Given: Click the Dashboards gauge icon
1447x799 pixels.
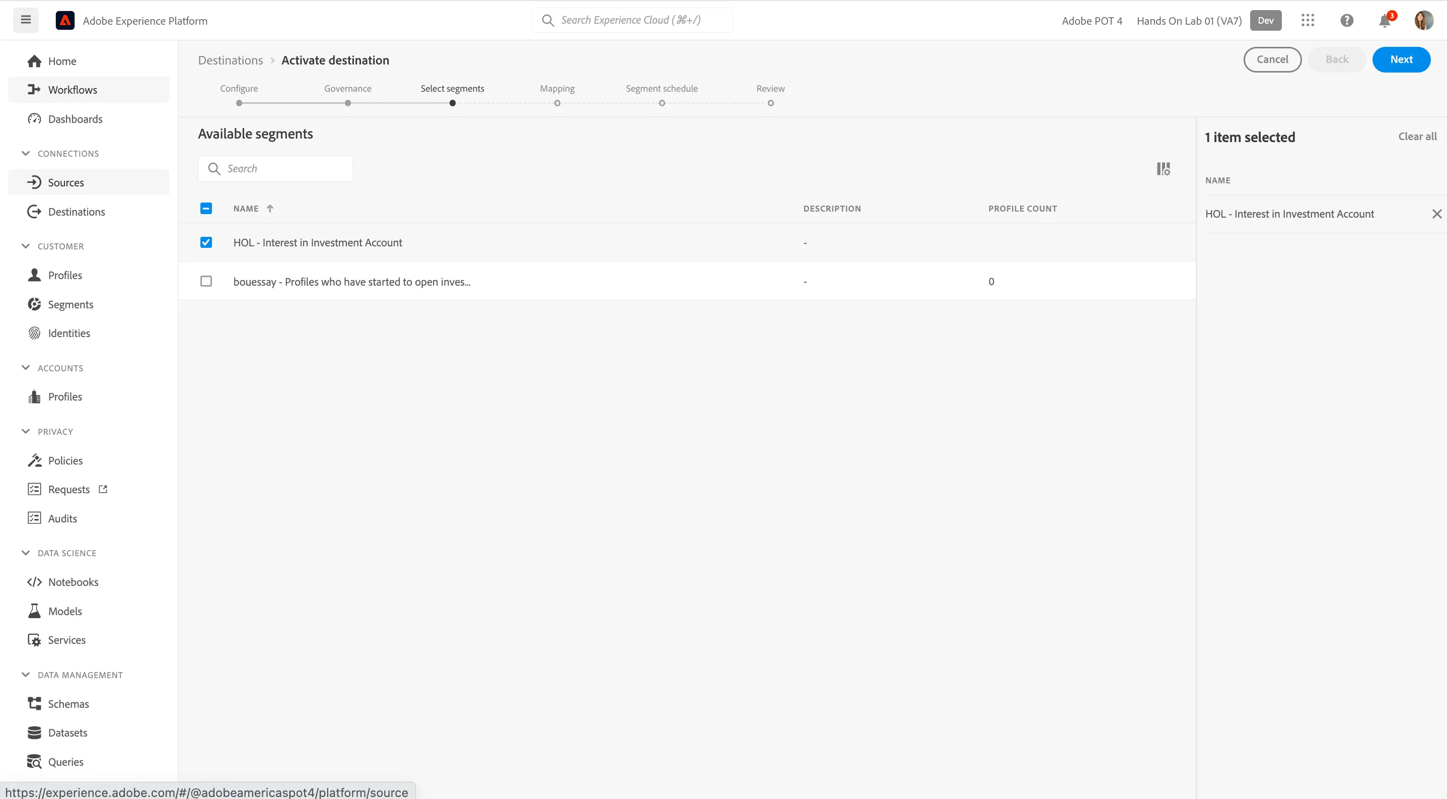Looking at the screenshot, I should coord(34,118).
